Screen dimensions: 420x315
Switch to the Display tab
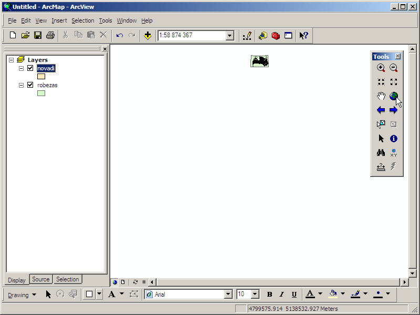point(17,280)
